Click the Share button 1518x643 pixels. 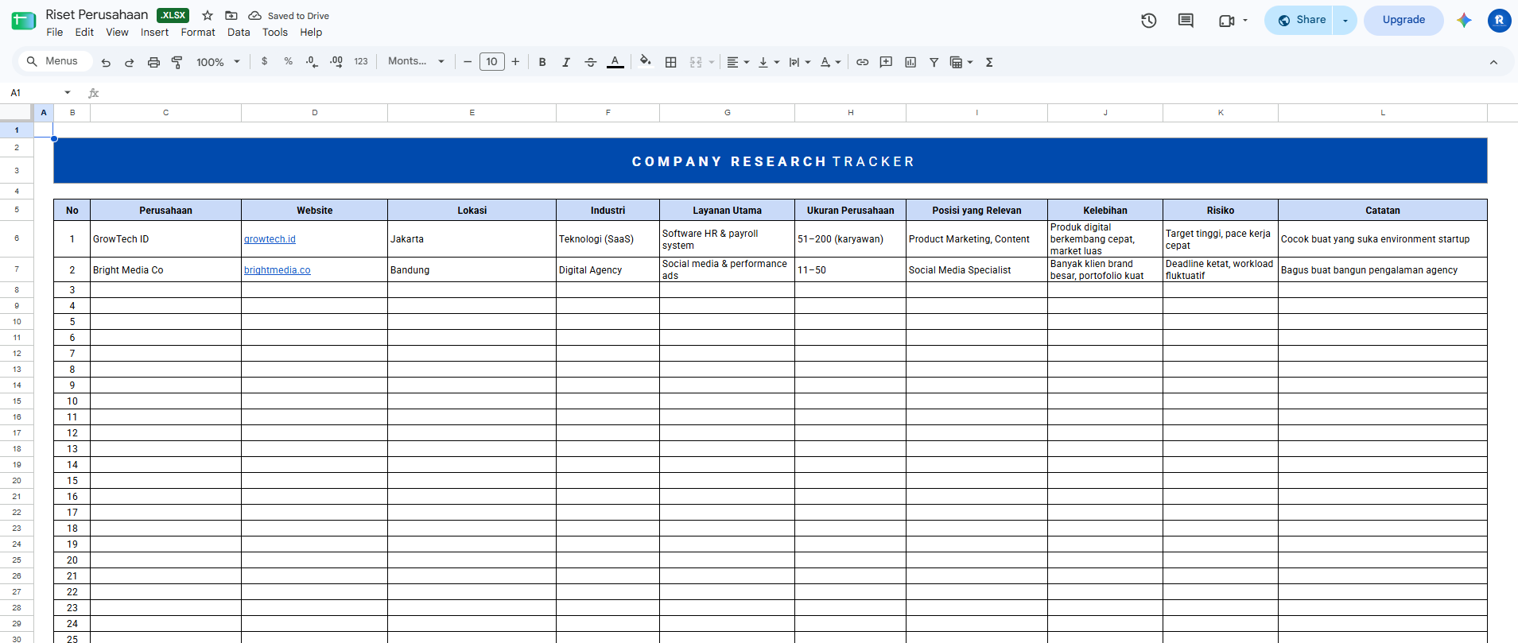coord(1301,21)
